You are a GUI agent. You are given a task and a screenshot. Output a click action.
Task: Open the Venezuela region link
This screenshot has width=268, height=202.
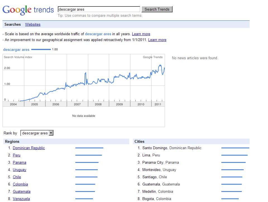[21, 199]
